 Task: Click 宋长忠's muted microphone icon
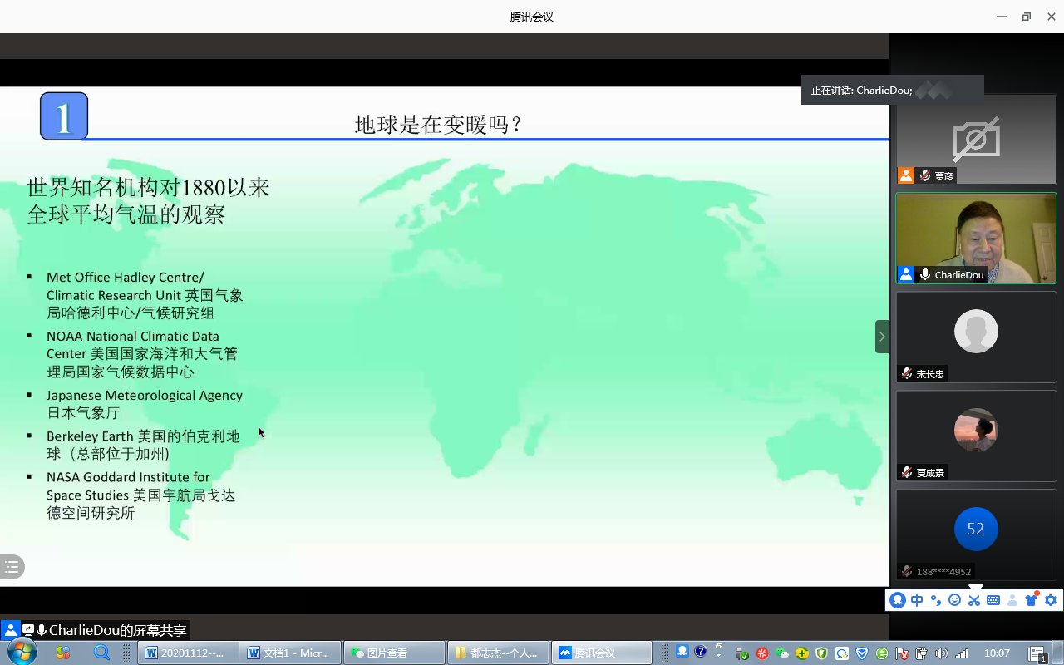[907, 373]
